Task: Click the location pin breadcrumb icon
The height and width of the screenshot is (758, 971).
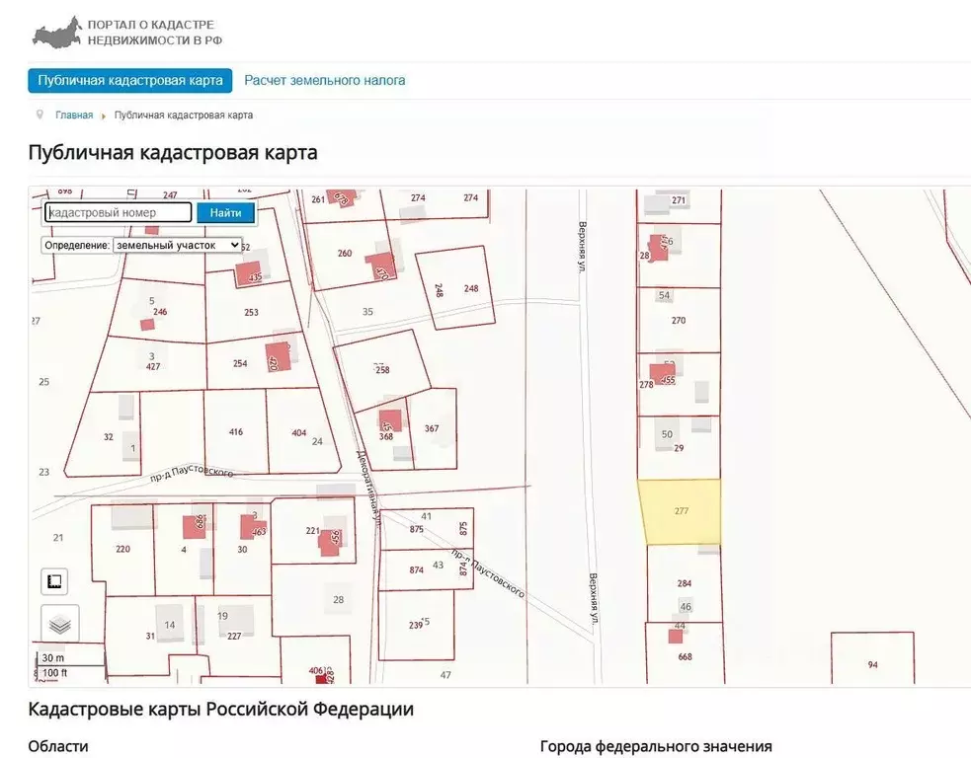Action: [40, 114]
